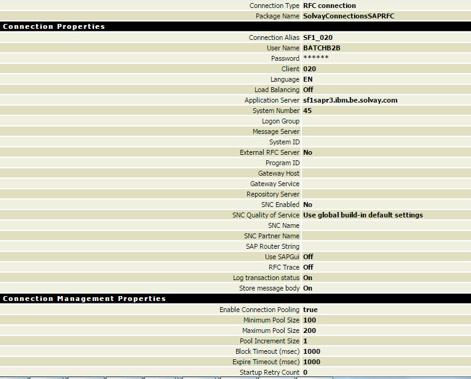The image size is (471, 379).
Task: Select the maximum pool size value '200'
Action: 309,330
